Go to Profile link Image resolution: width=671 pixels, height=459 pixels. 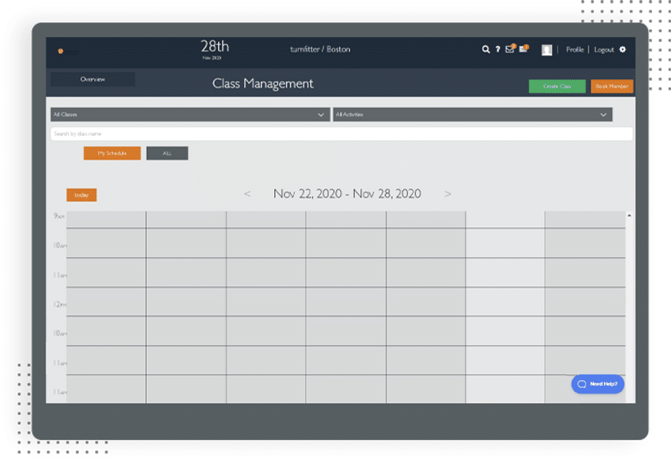(x=575, y=50)
